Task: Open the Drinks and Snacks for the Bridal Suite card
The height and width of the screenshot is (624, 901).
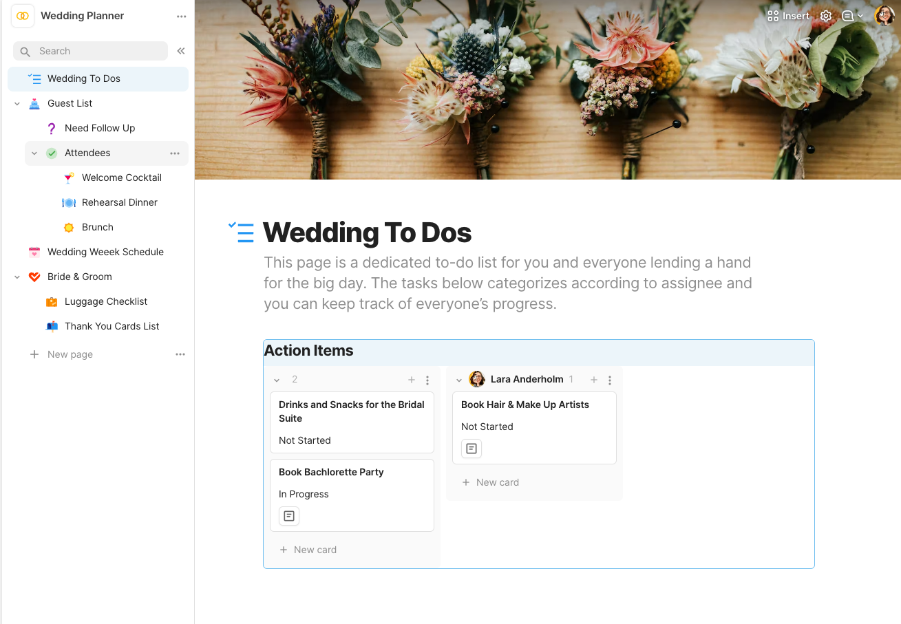Action: 352,422
